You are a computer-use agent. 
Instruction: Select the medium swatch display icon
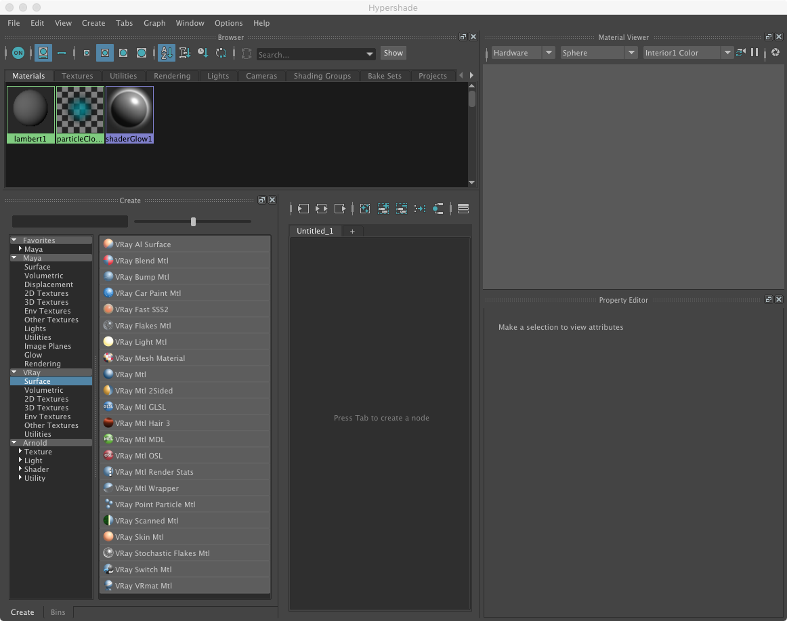pos(123,53)
